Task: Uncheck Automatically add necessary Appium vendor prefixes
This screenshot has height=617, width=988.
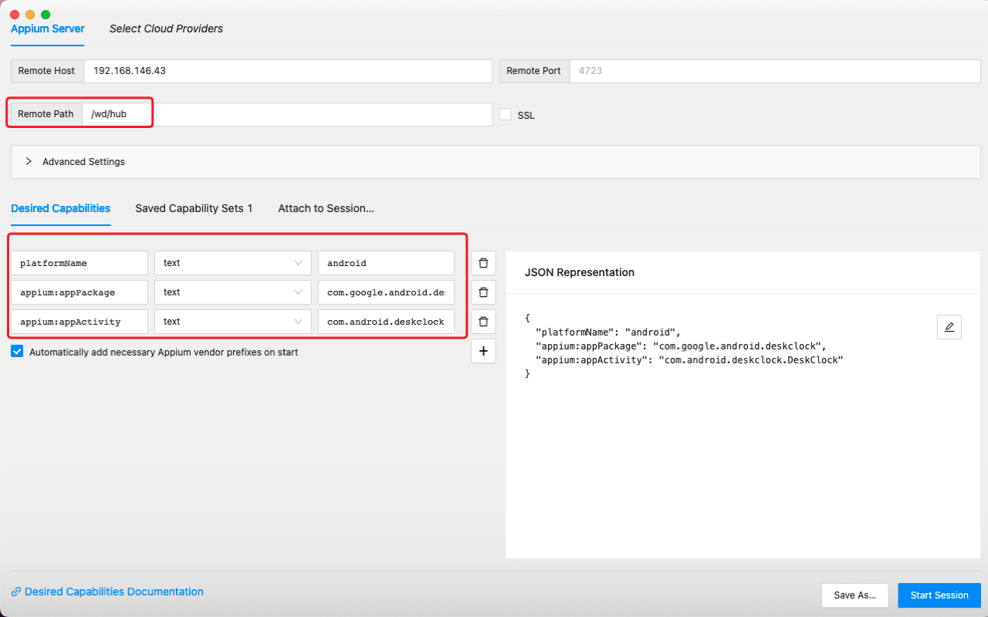Action: pyautogui.click(x=17, y=352)
